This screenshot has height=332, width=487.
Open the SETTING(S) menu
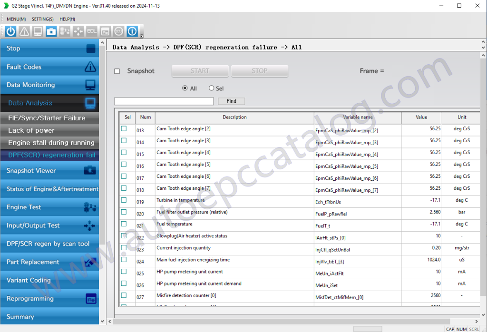[42, 19]
